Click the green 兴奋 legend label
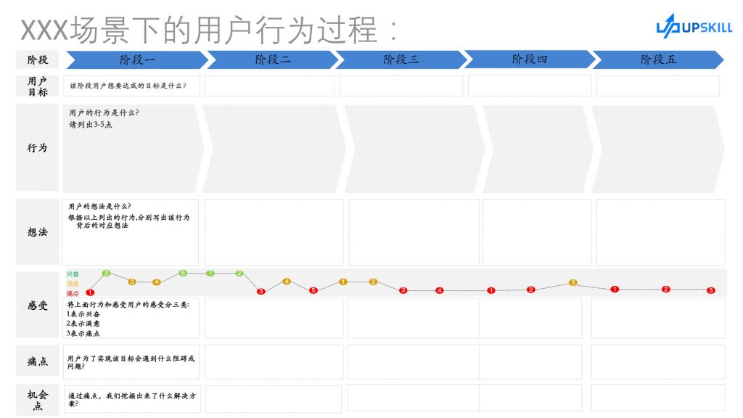Viewport: 743px width, 418px height. coord(73,274)
